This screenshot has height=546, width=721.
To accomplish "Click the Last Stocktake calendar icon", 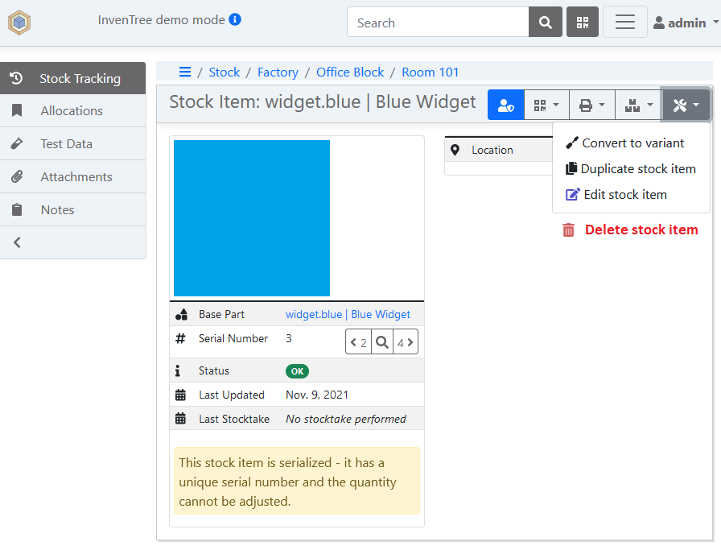I will click(x=180, y=419).
